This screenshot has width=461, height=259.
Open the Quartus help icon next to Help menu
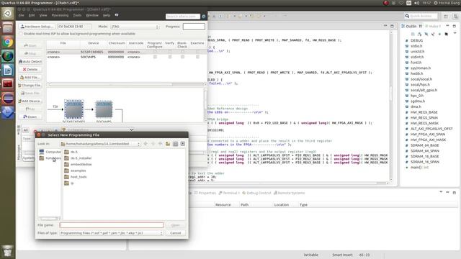coord(117,15)
